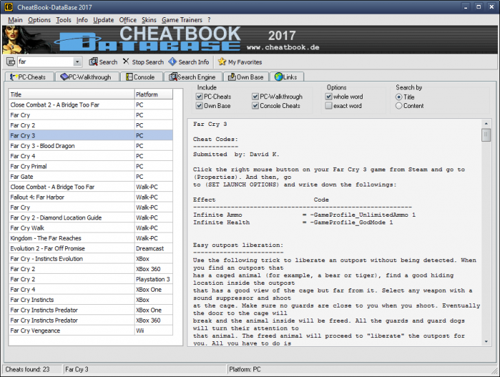
Task: Click the CheatBook app icon in title bar
Action: 9,7
